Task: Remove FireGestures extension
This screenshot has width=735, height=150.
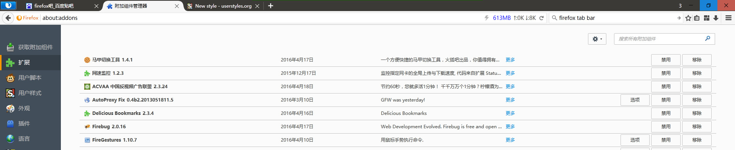Action: (x=697, y=140)
